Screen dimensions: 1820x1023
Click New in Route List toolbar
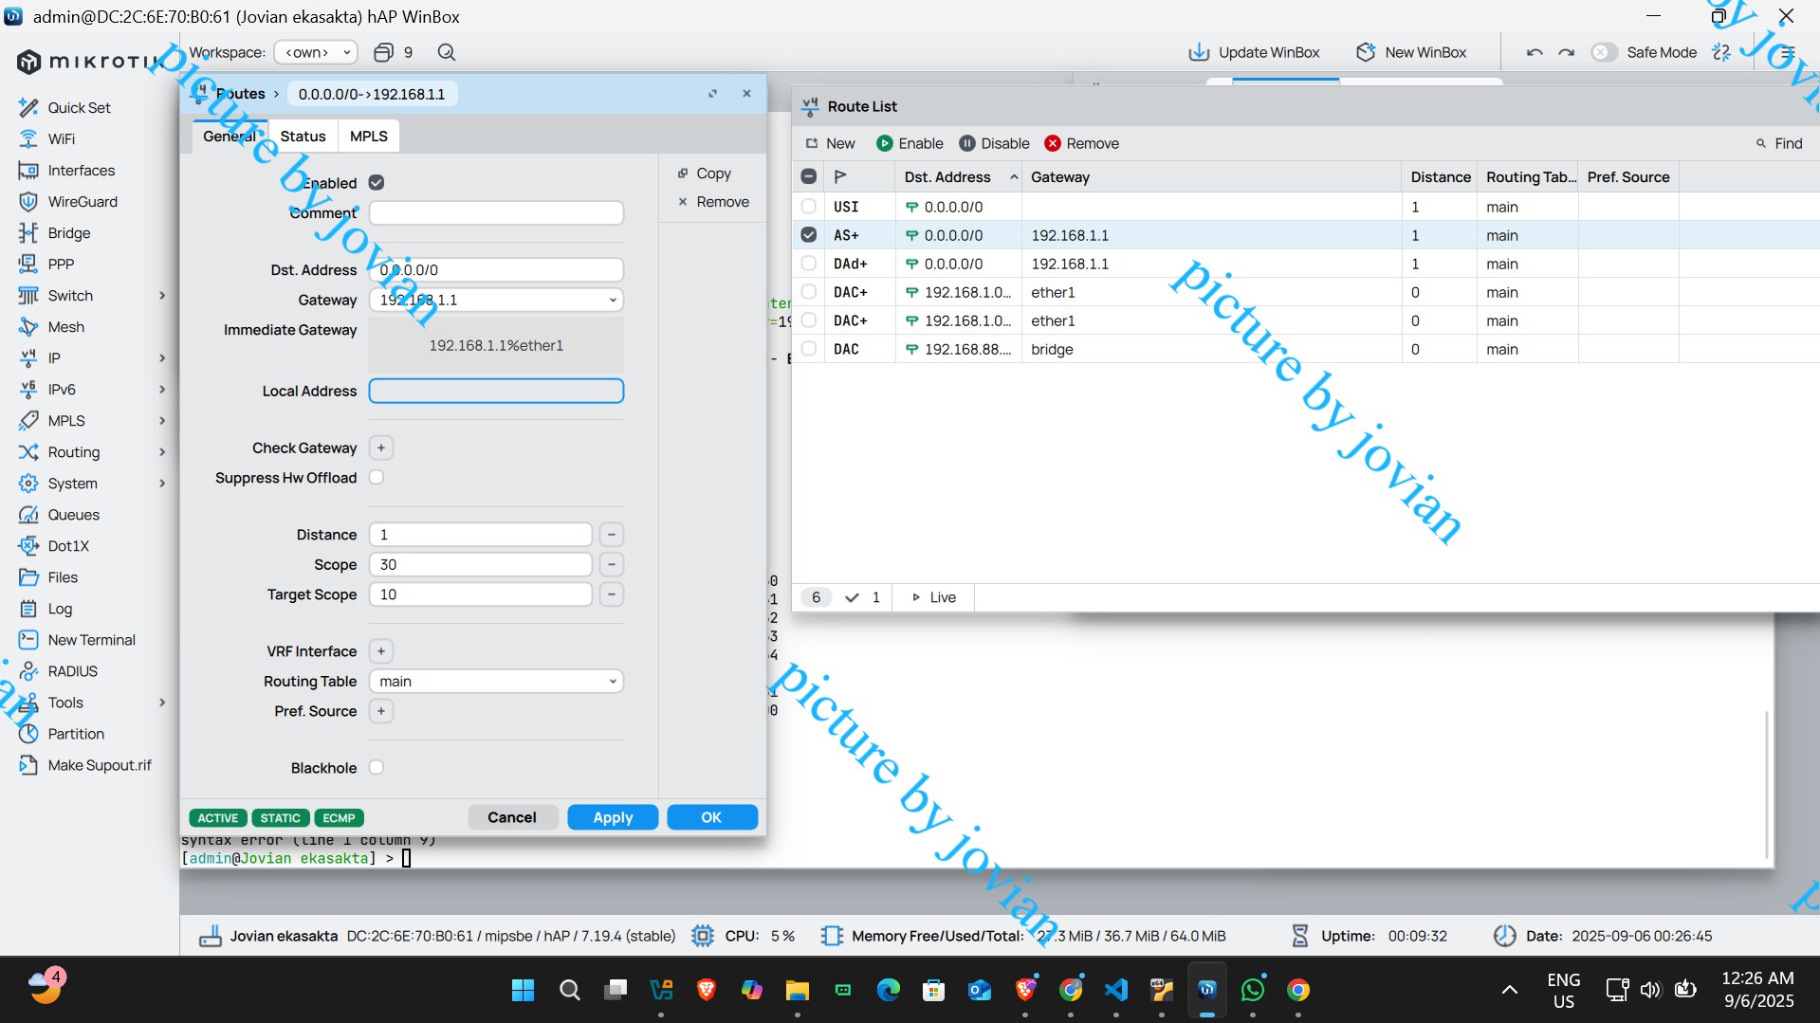tap(830, 144)
